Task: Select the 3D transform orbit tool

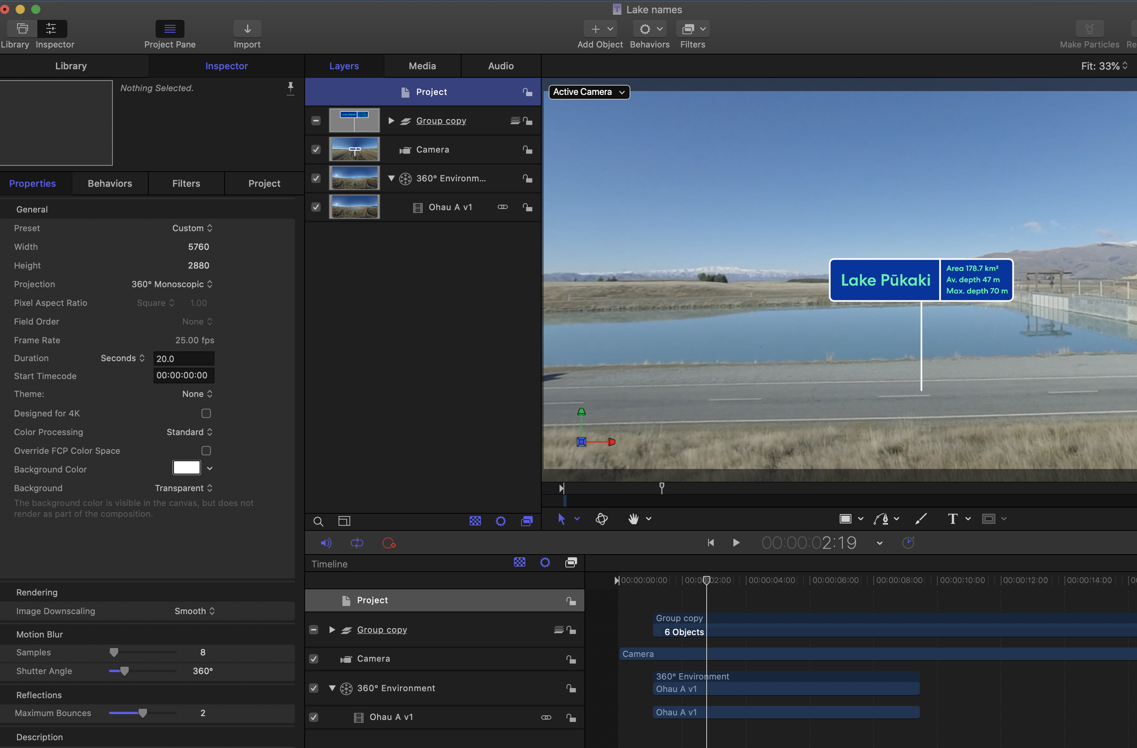Action: [x=602, y=519]
